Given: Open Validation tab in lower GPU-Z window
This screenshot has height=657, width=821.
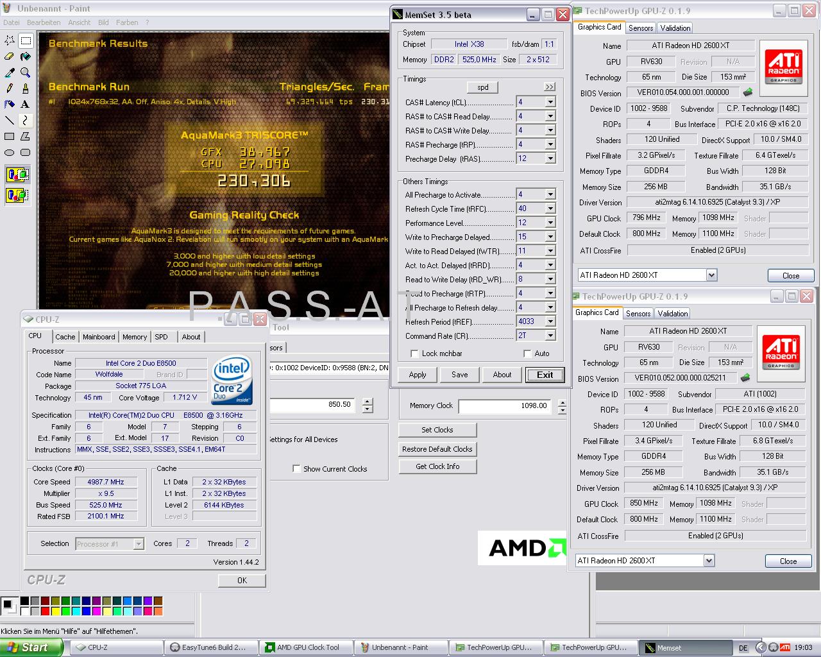Looking at the screenshot, I should [673, 314].
